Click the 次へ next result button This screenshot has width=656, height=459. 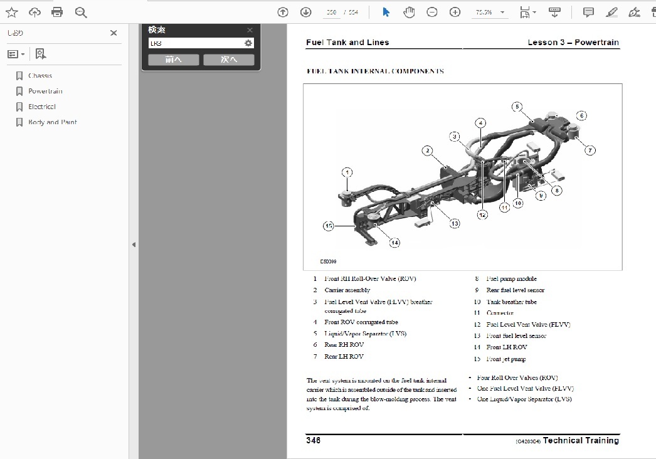[229, 60]
